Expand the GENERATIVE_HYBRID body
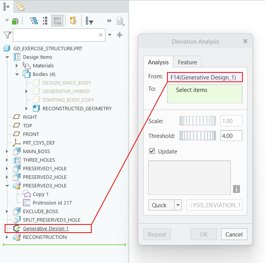This screenshot has height=263, width=265. click(27, 92)
